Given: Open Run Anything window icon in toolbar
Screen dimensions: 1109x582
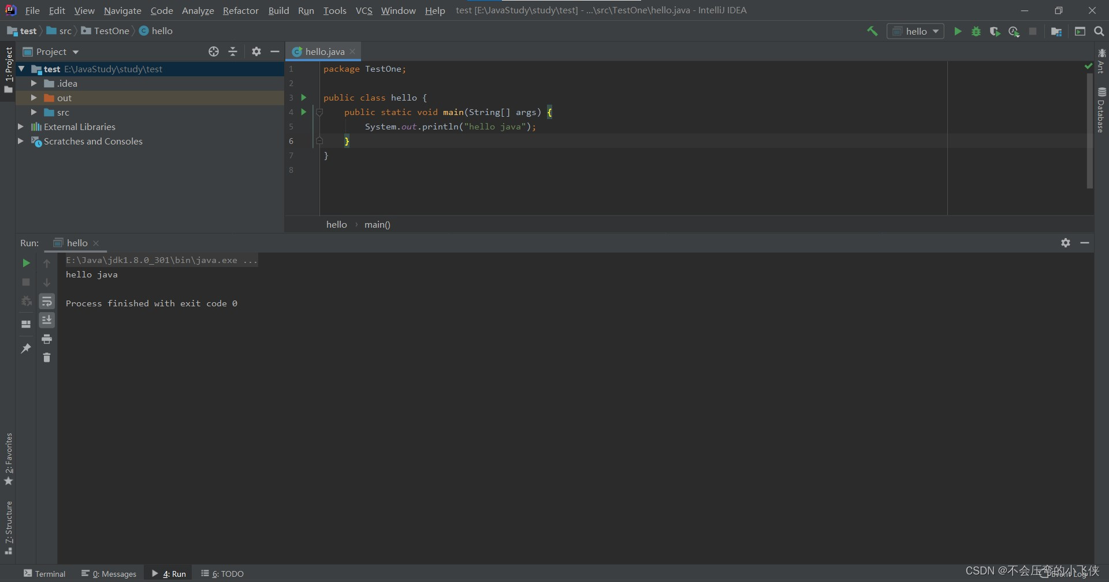Looking at the screenshot, I should click(x=1080, y=31).
